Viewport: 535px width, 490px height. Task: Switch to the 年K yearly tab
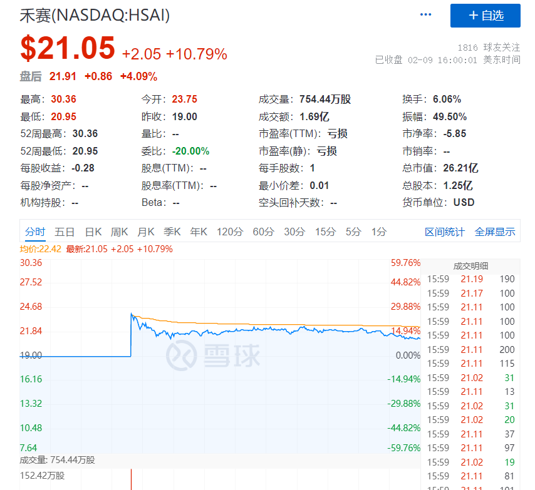(x=198, y=232)
